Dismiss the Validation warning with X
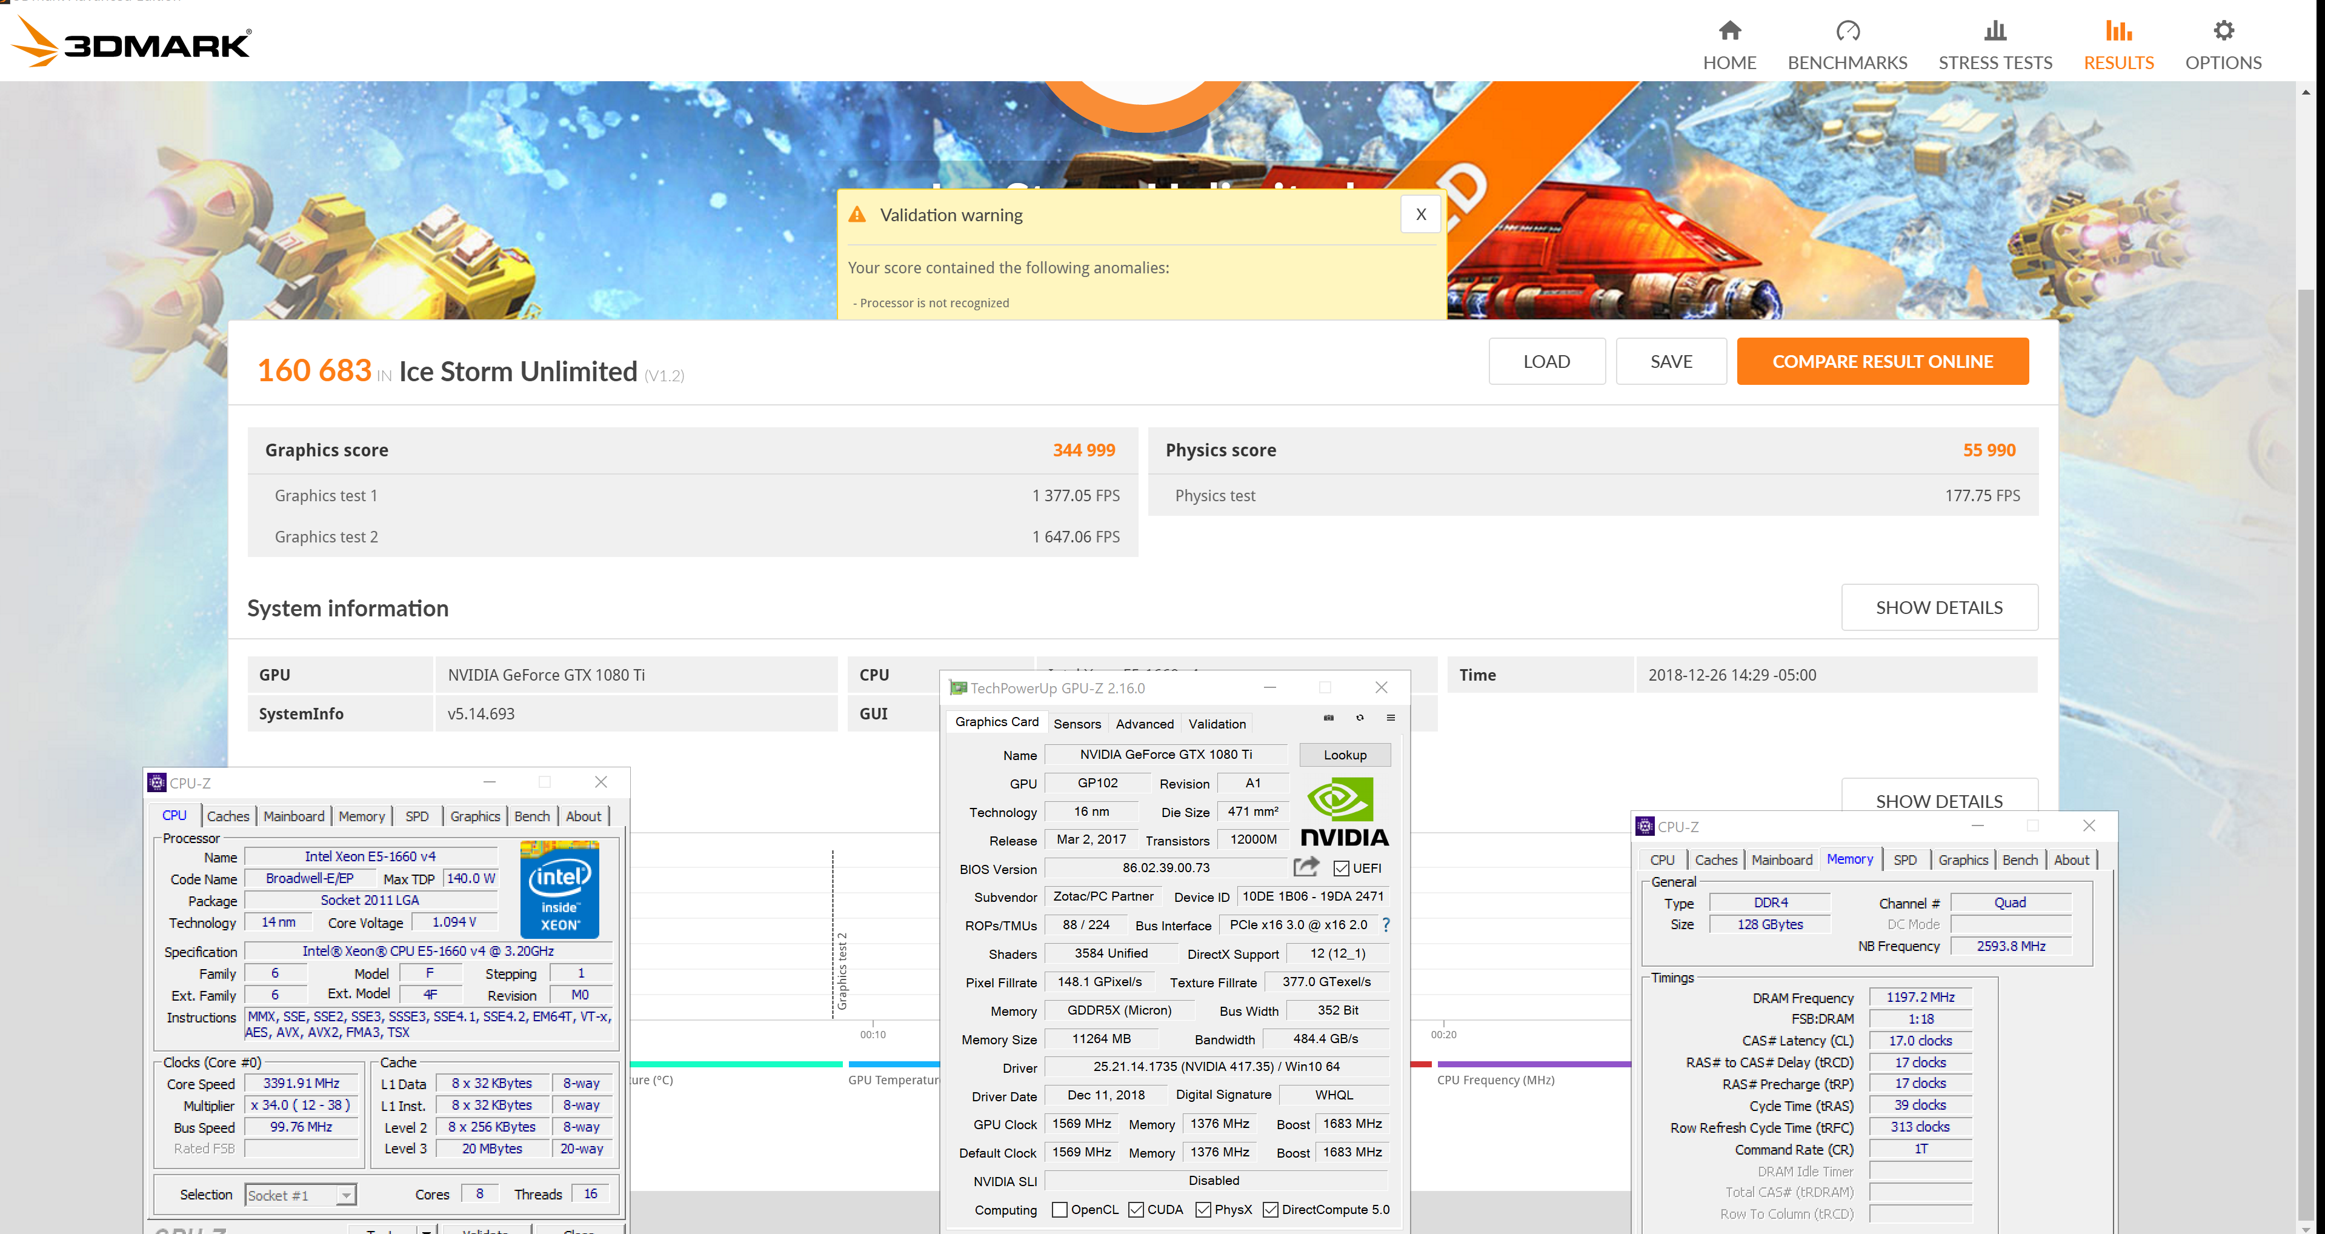The height and width of the screenshot is (1234, 2325). pyautogui.click(x=1421, y=215)
